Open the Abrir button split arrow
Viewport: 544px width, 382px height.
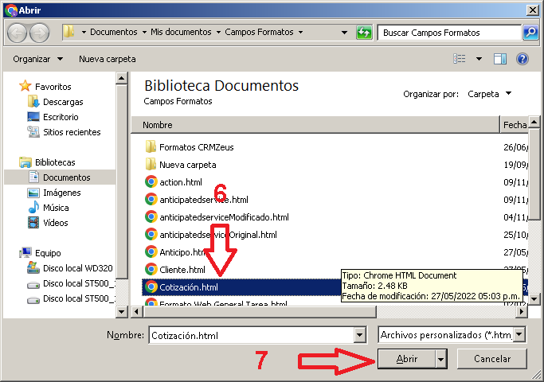click(441, 359)
